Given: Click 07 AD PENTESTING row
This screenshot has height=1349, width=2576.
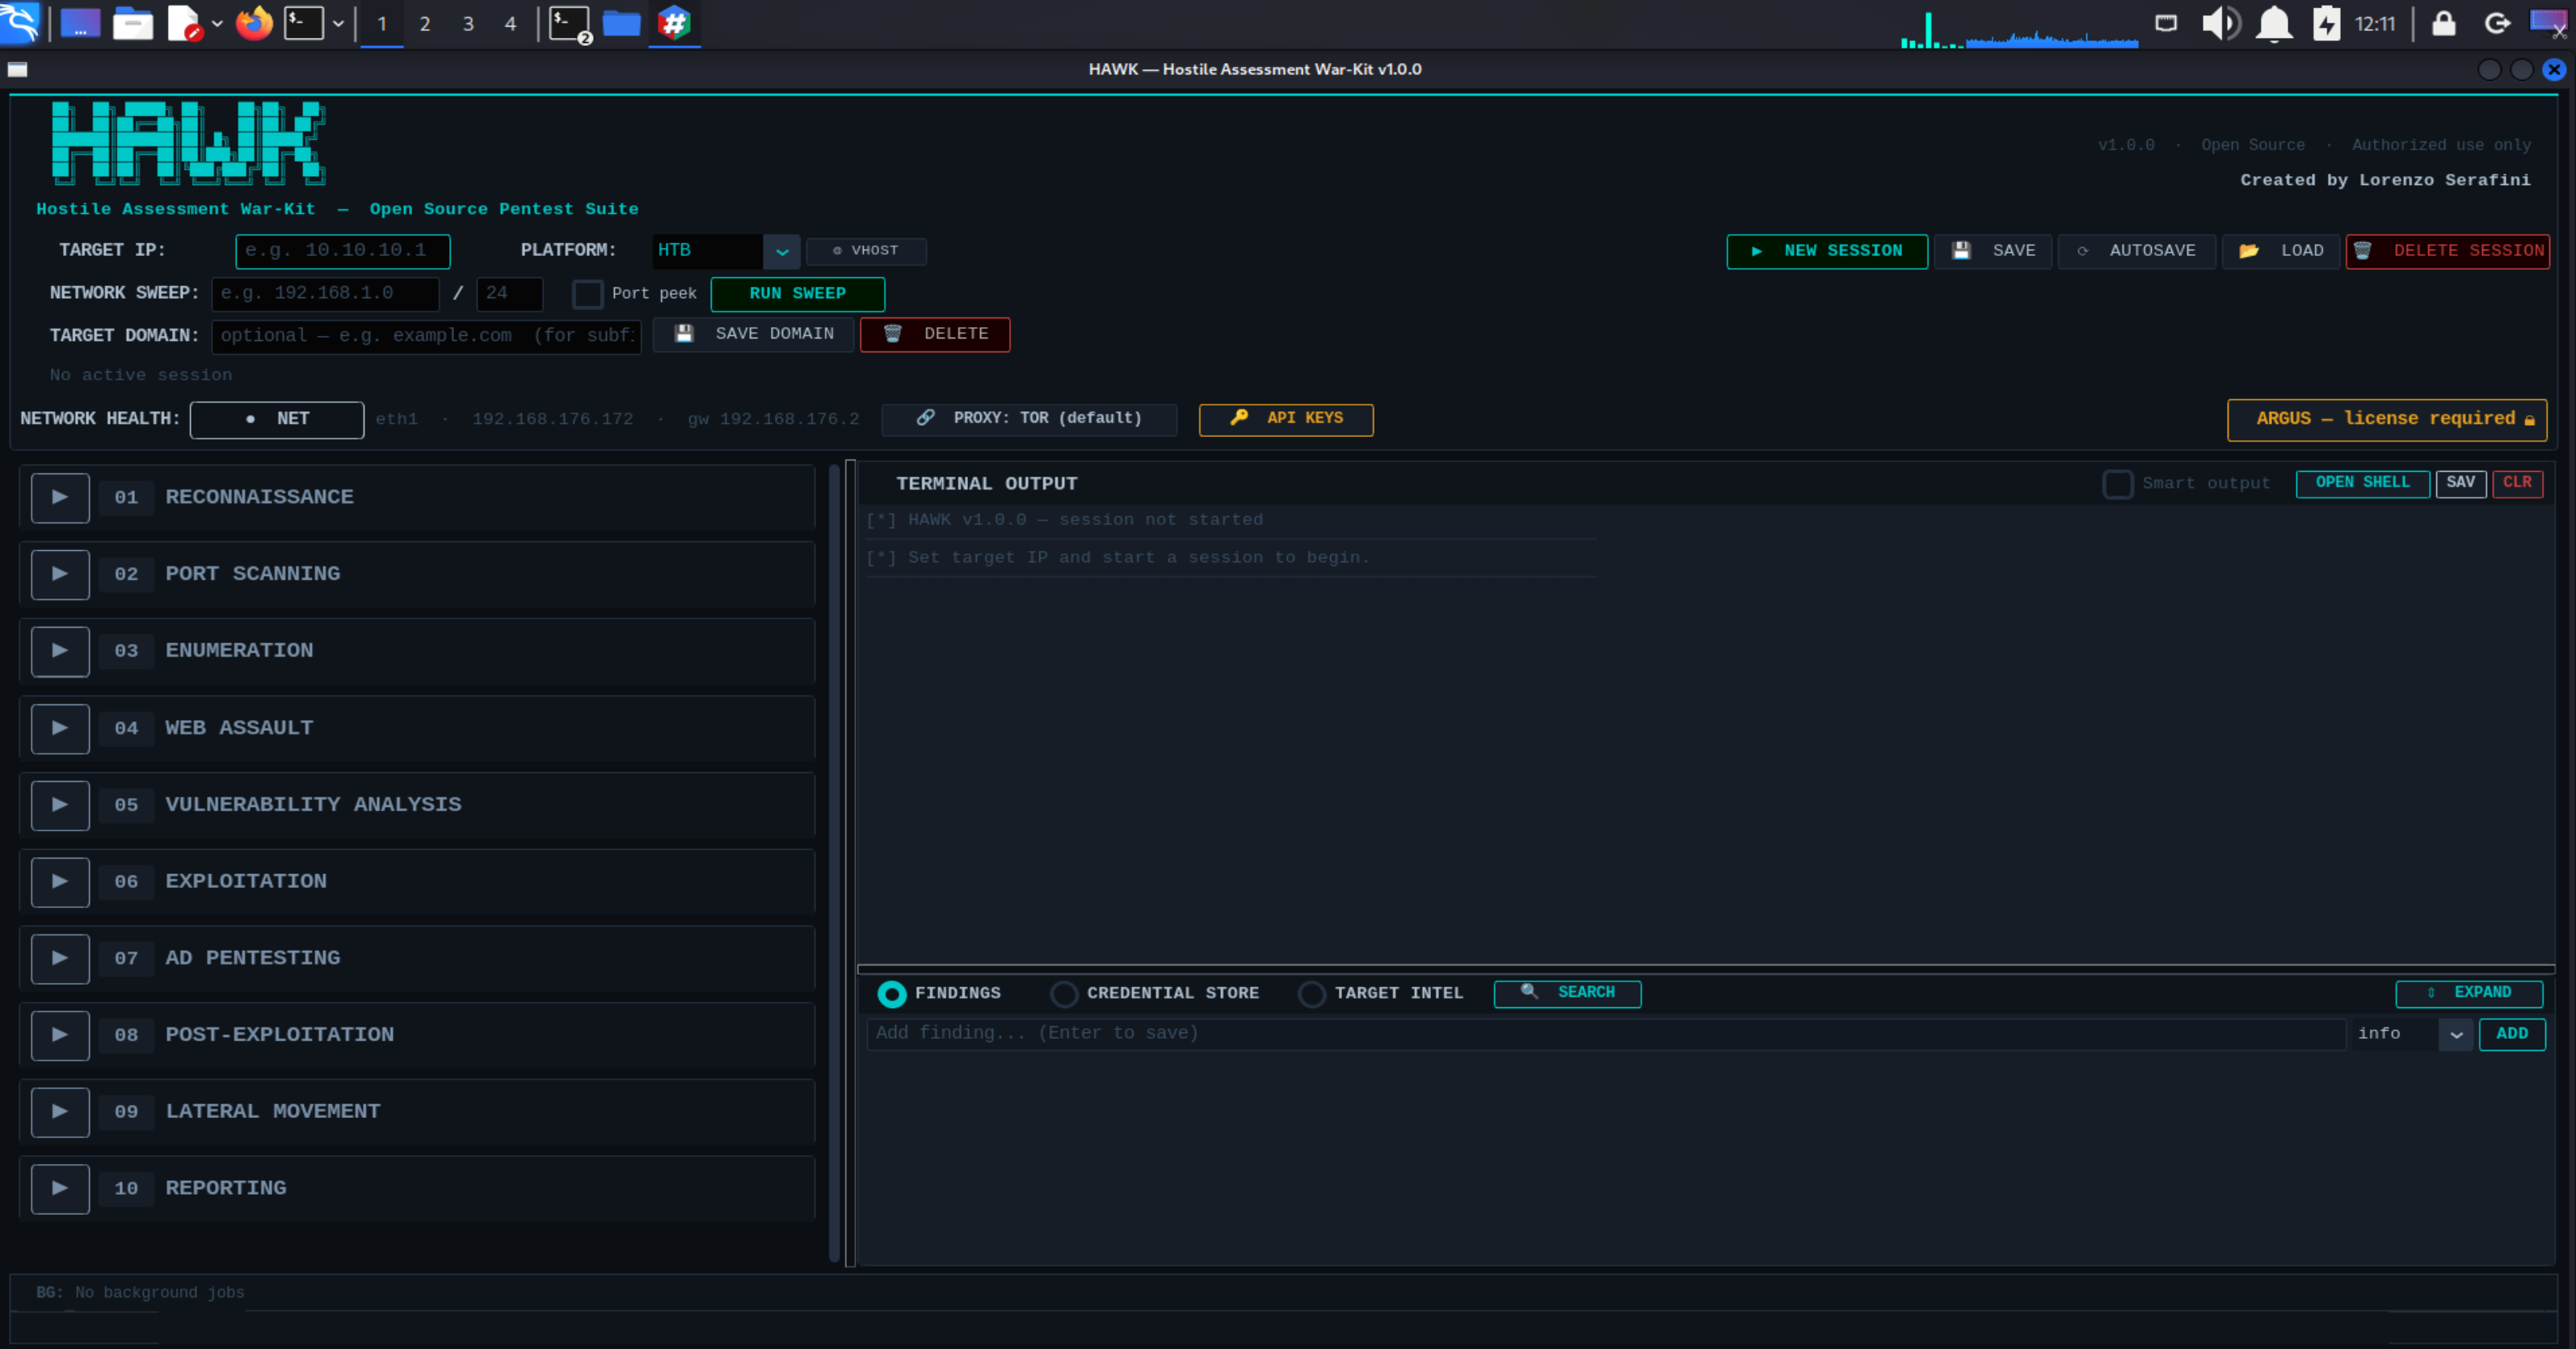Looking at the screenshot, I should coord(417,958).
